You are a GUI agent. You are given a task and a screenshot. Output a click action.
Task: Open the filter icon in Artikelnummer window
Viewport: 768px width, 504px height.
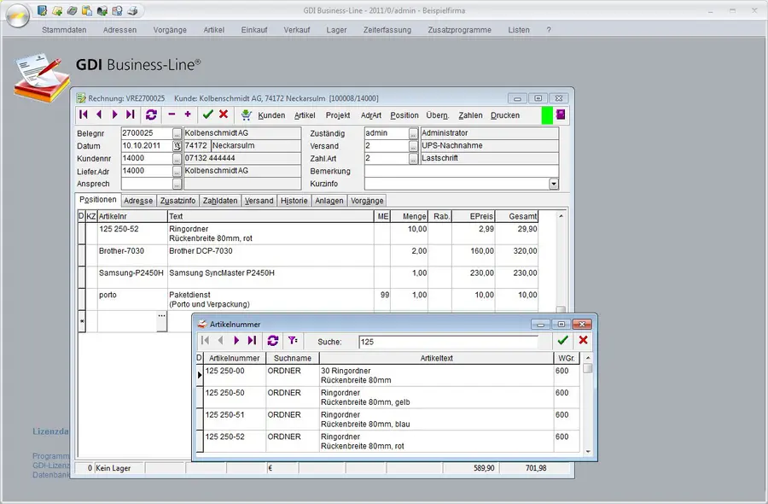point(293,341)
